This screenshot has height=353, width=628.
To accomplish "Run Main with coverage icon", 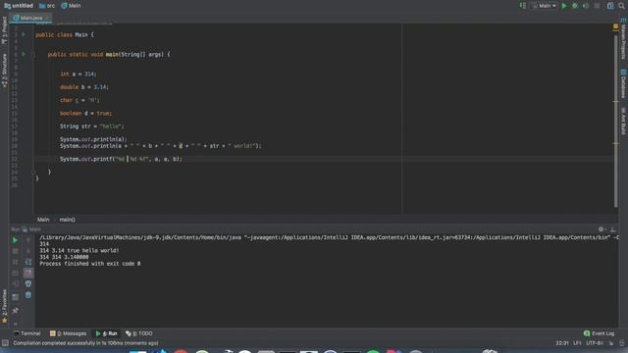I will coord(586,6).
